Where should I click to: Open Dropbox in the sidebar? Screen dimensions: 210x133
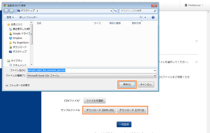pos(16,38)
